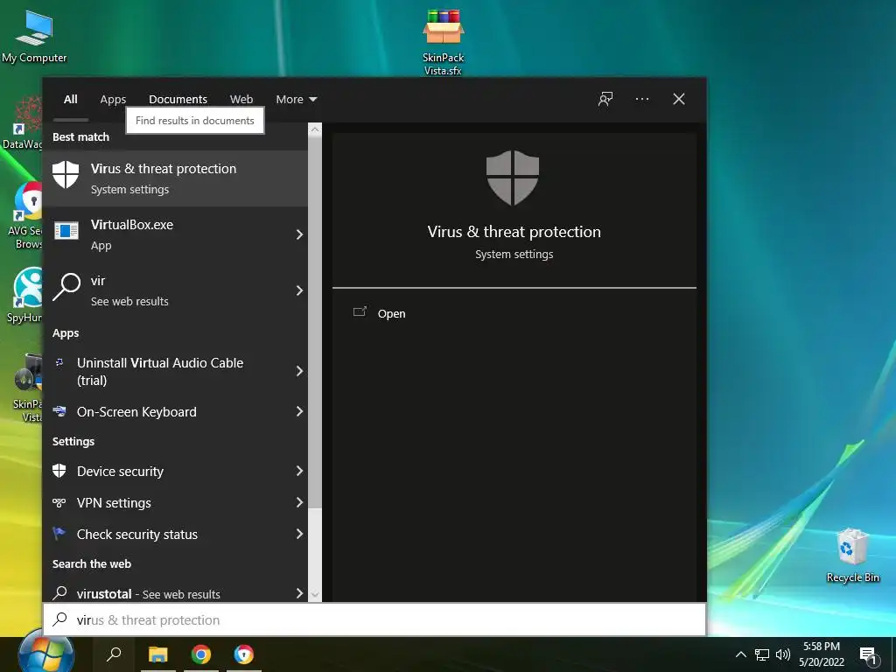Open My Computer desktop icon
The height and width of the screenshot is (672, 896).
(34, 37)
